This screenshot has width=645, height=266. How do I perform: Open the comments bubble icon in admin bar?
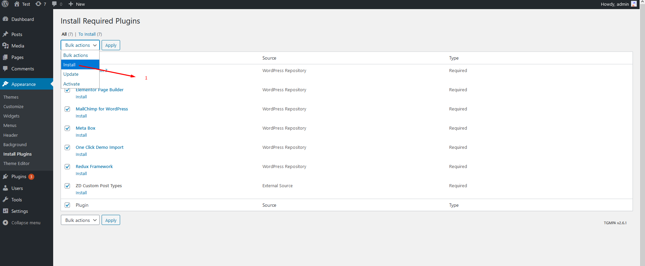pyautogui.click(x=54, y=4)
